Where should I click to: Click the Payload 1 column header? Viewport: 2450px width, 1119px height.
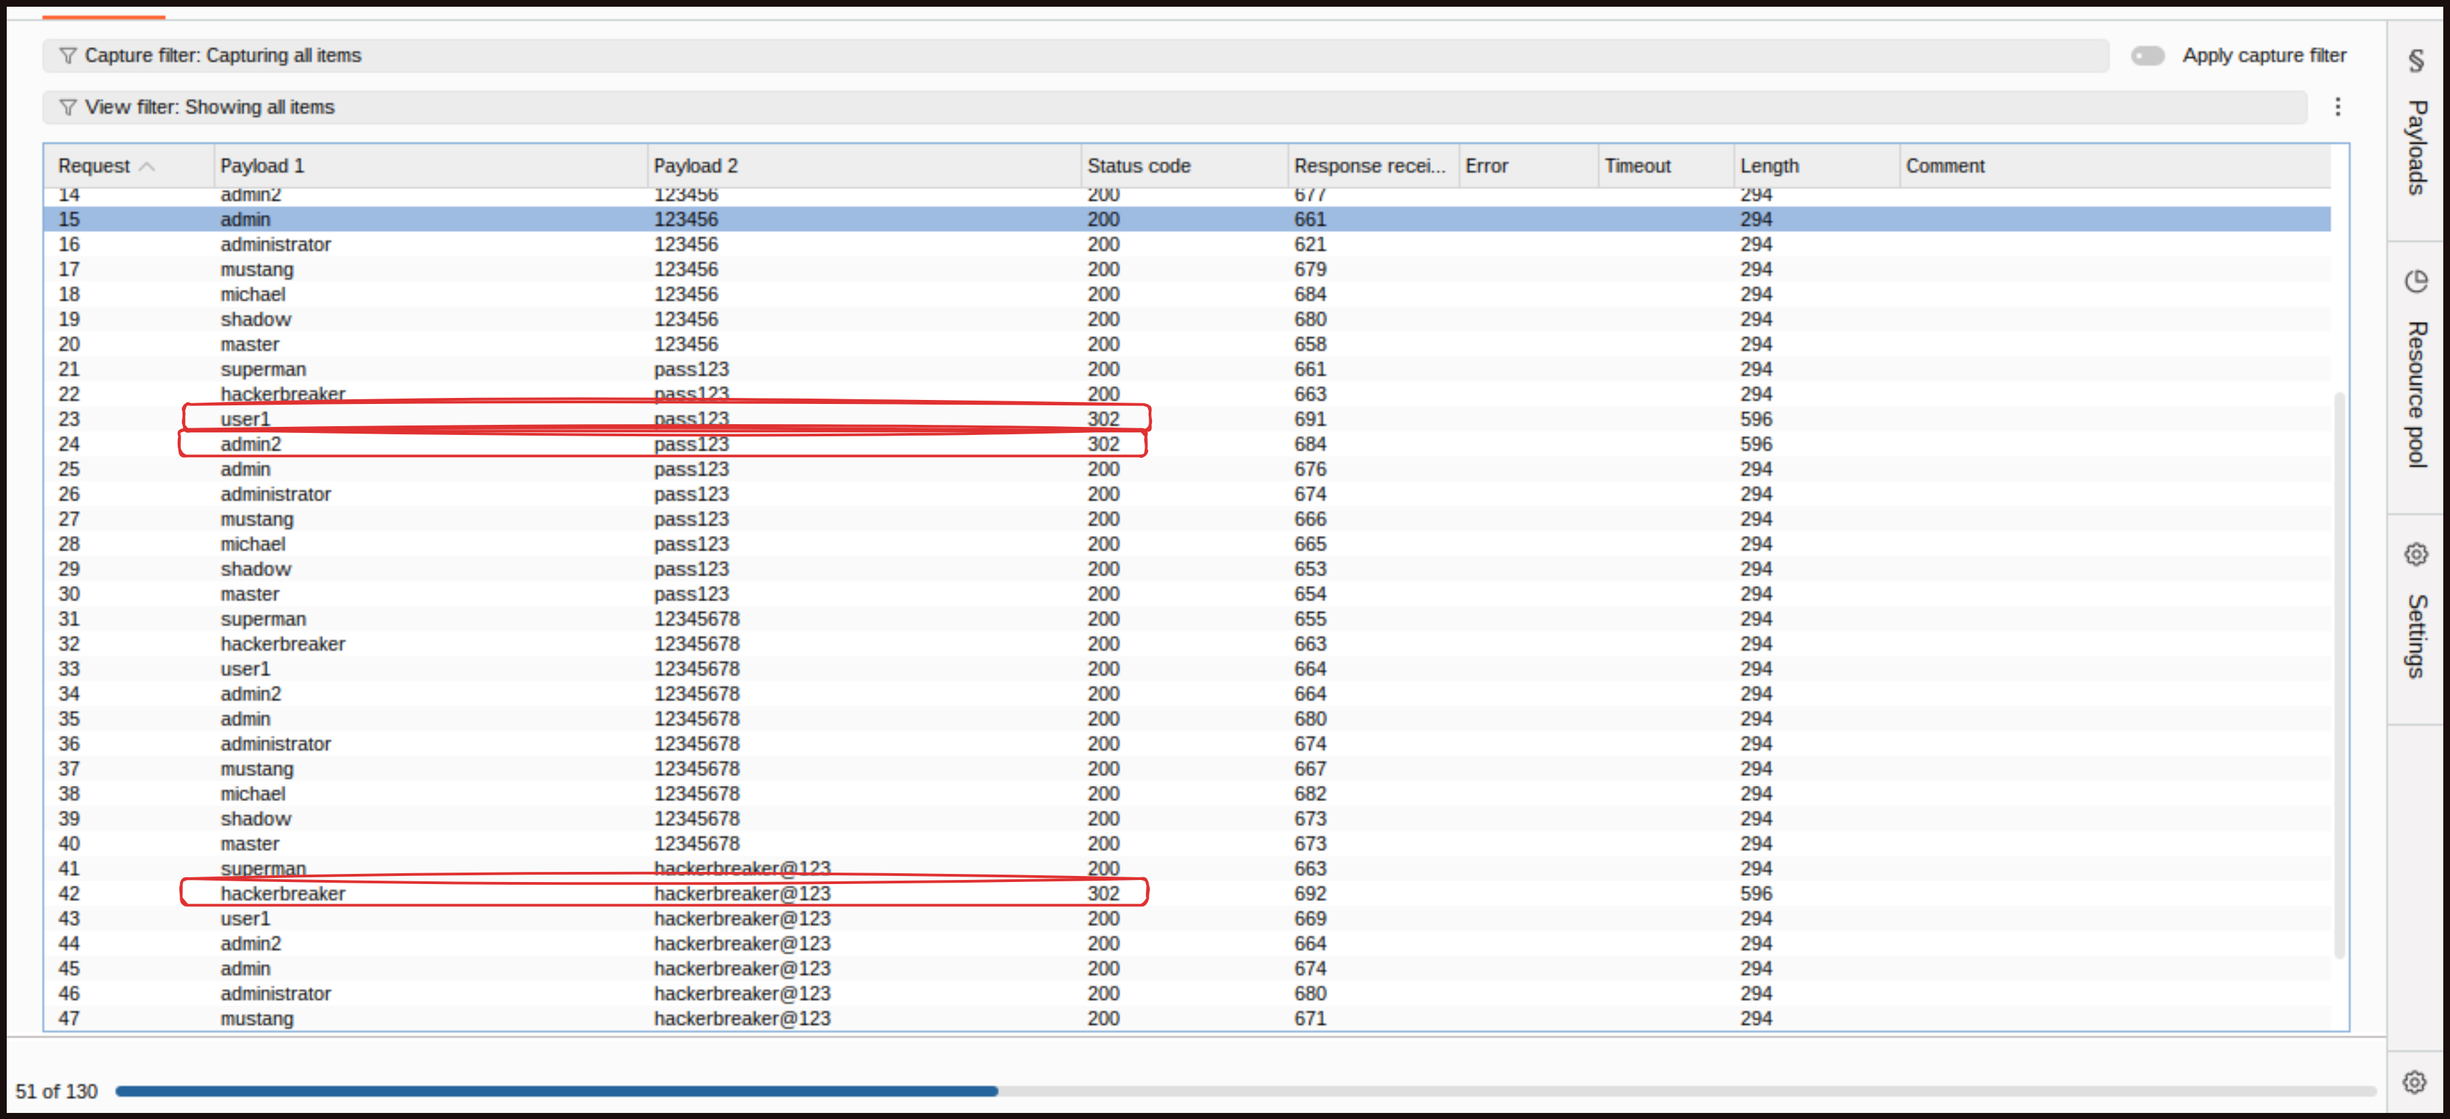coord(263,166)
